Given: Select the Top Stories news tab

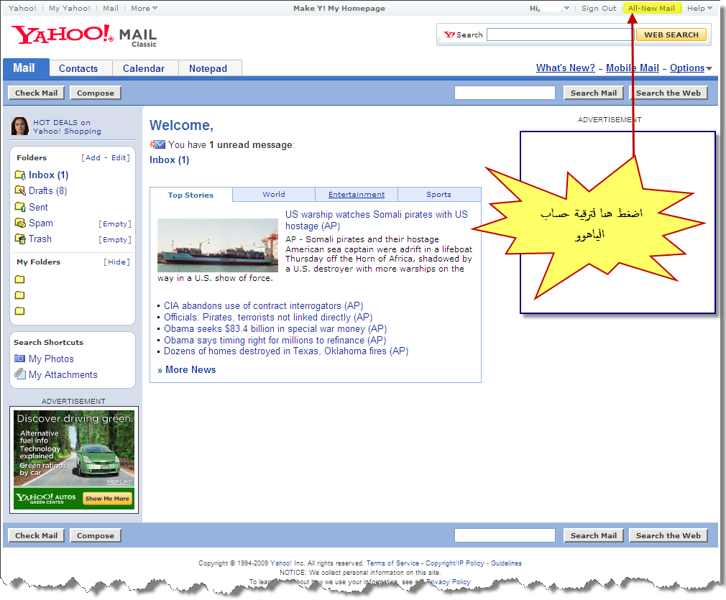Looking at the screenshot, I should click(190, 195).
